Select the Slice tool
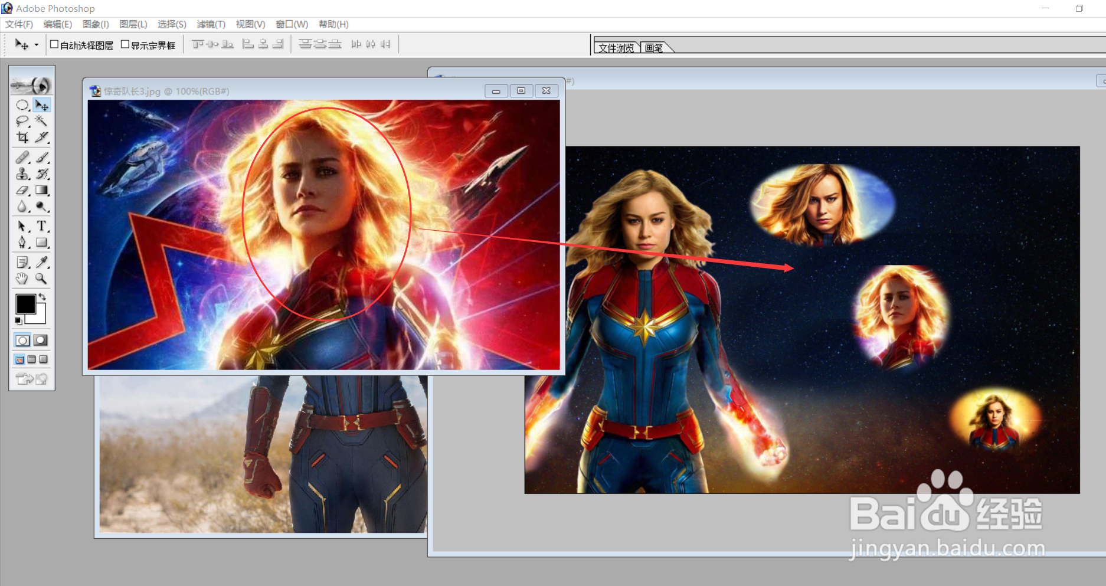This screenshot has height=586, width=1106. coord(41,138)
